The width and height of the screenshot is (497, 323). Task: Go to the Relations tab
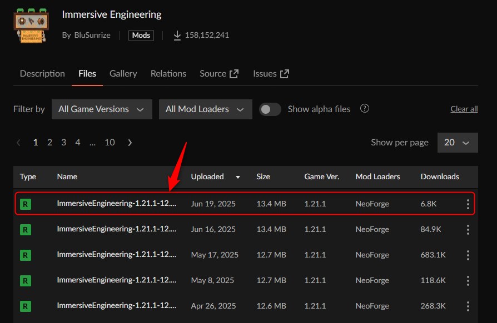[168, 74]
